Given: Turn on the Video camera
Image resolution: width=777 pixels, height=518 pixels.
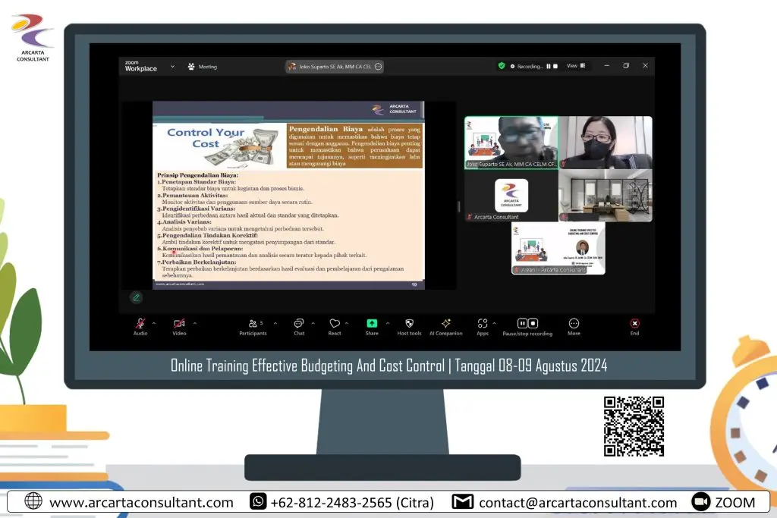Looking at the screenshot, I should click(x=179, y=324).
